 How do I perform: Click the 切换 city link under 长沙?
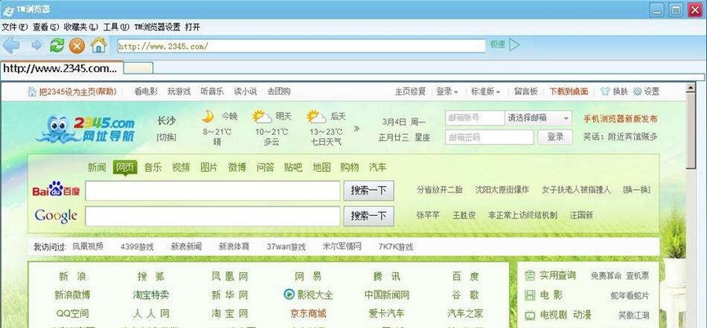166,137
